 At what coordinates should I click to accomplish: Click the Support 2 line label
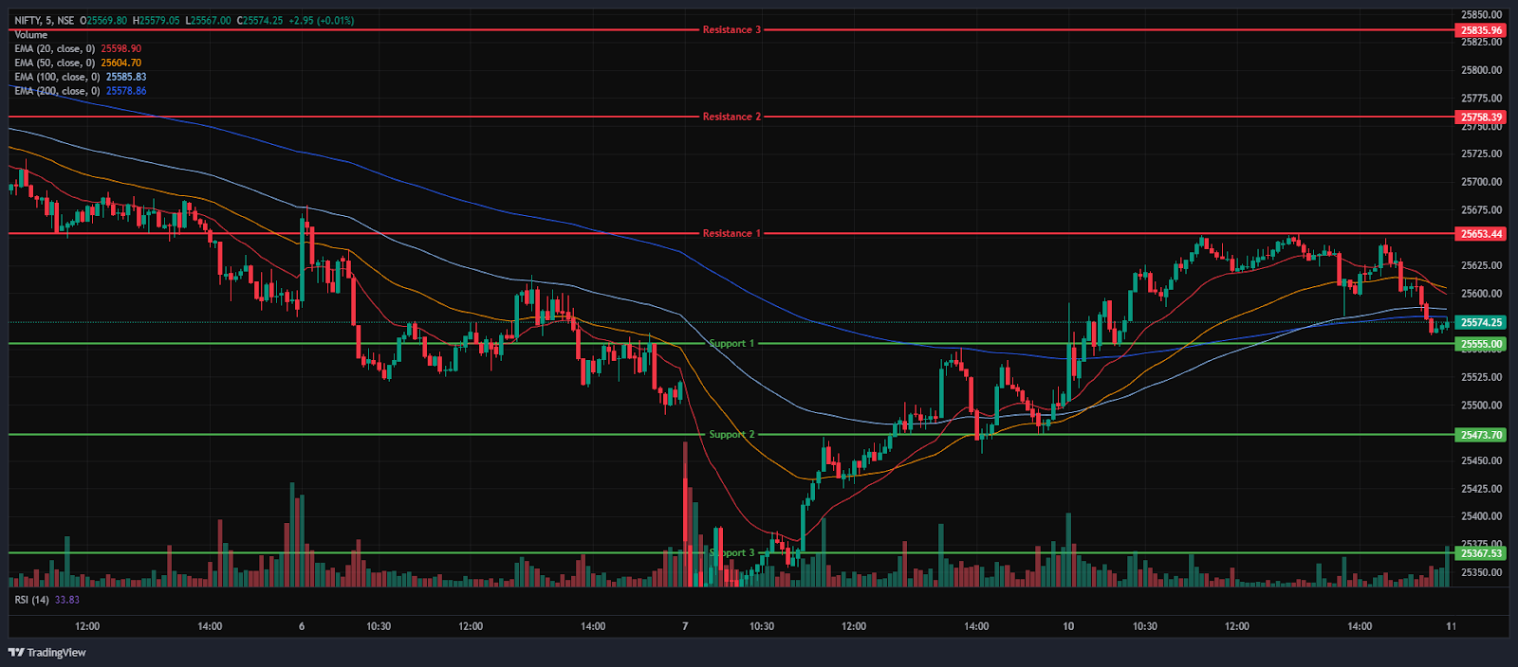731,434
